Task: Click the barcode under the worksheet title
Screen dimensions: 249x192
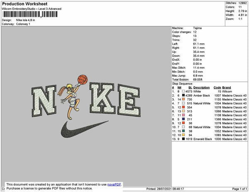Action: [30, 14]
